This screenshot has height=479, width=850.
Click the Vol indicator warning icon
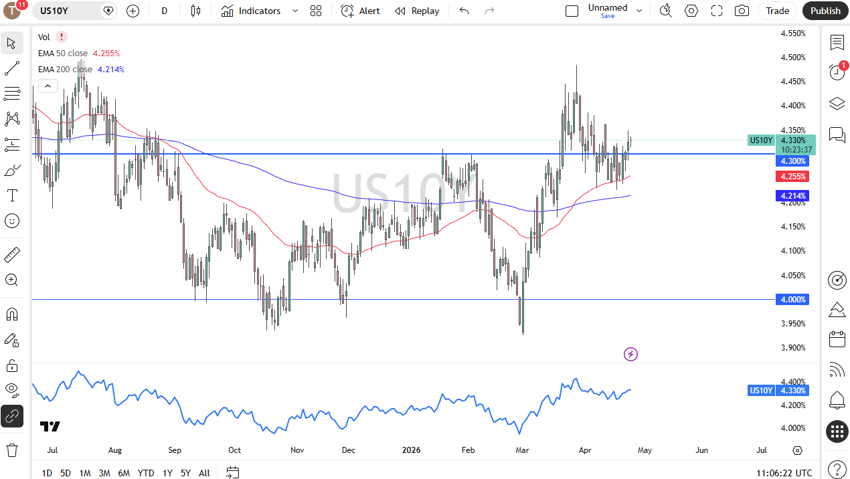(62, 37)
